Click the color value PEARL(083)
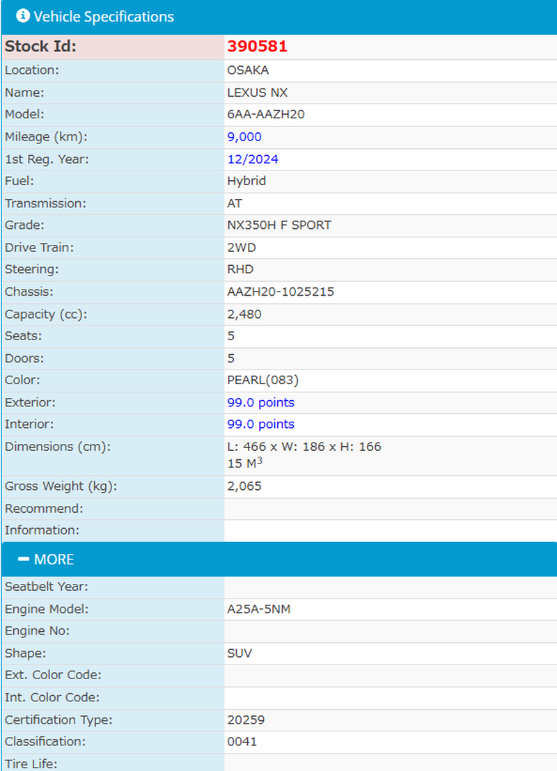The image size is (557, 771). coord(262,380)
